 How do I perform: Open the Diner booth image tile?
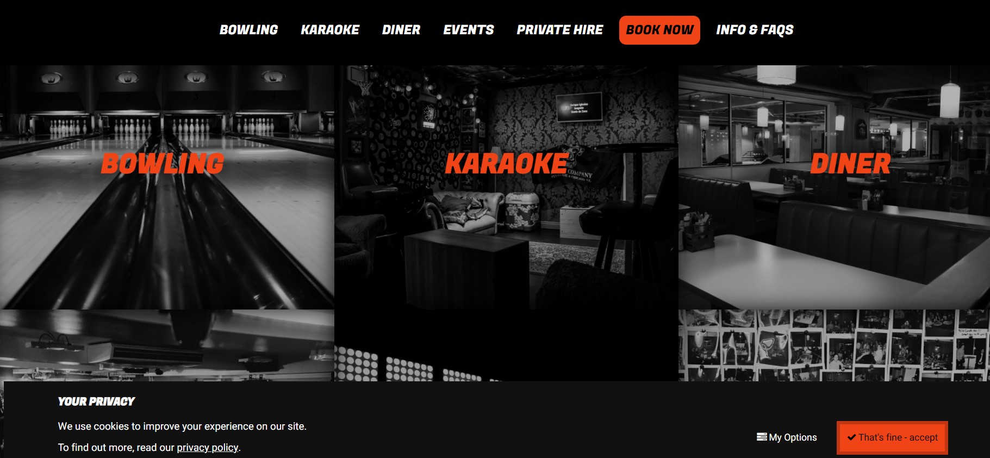tap(834, 187)
